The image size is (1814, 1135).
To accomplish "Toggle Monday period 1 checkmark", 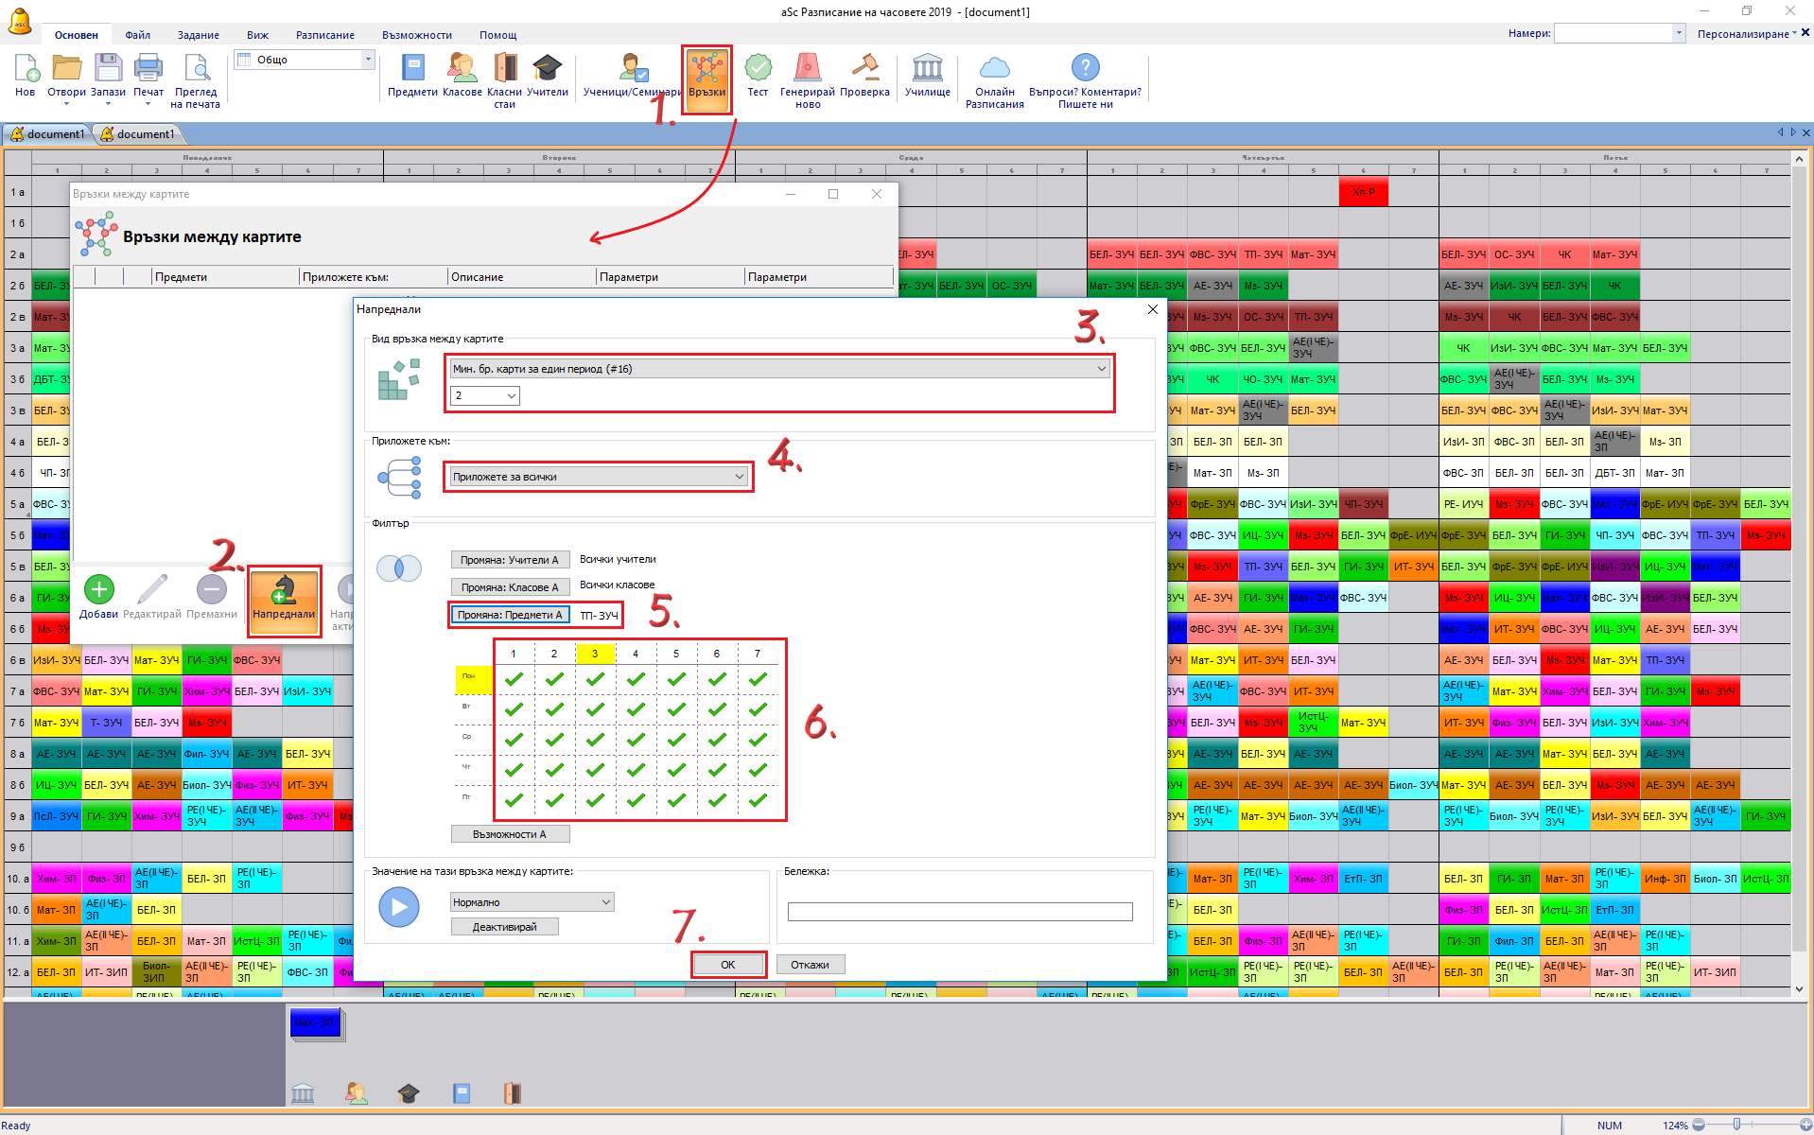I will [514, 679].
